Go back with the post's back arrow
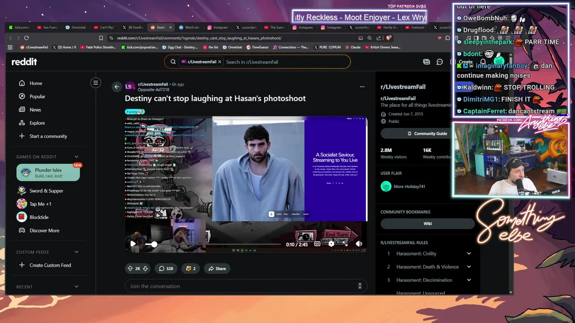Viewport: 575px width, 323px height. point(117,87)
